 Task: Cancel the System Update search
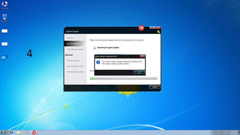[154, 87]
